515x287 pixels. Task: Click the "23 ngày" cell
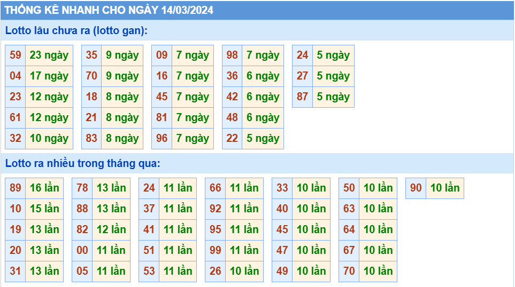pos(49,55)
